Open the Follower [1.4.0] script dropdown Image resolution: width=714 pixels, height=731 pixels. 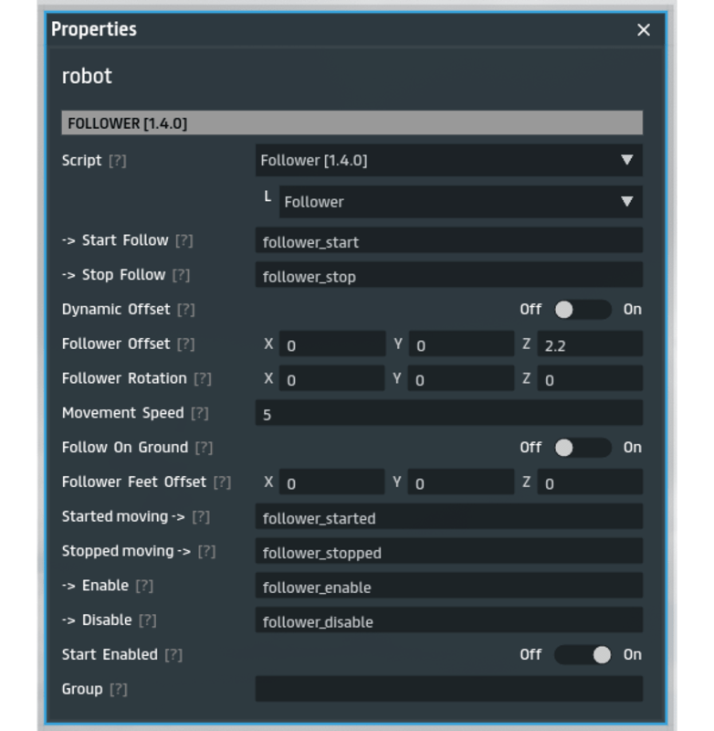click(x=448, y=161)
